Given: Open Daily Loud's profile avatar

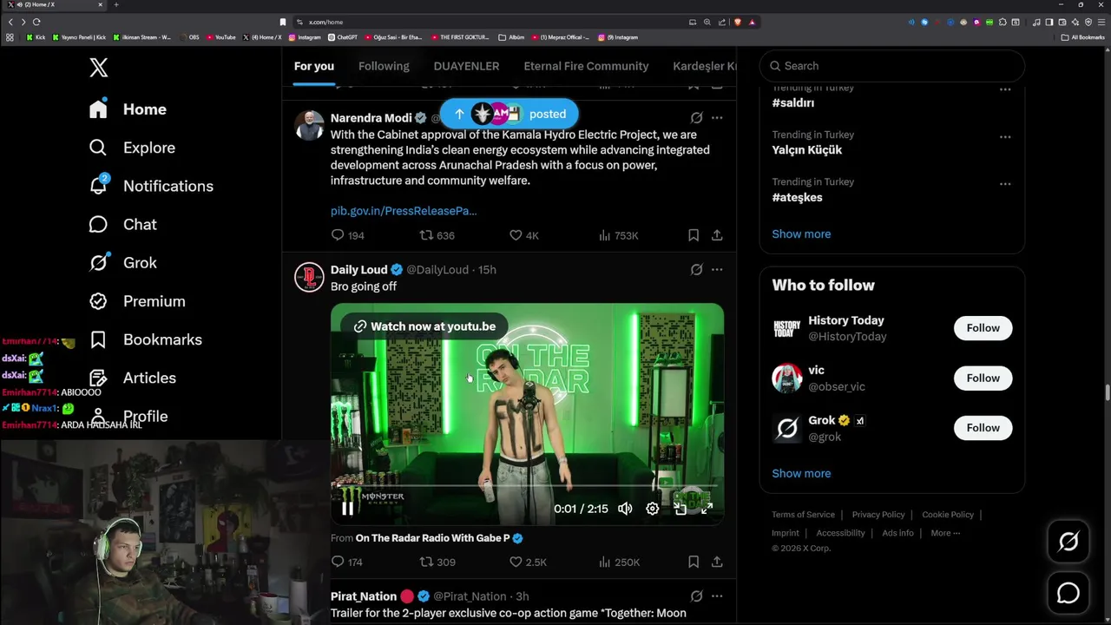Looking at the screenshot, I should pos(309,277).
